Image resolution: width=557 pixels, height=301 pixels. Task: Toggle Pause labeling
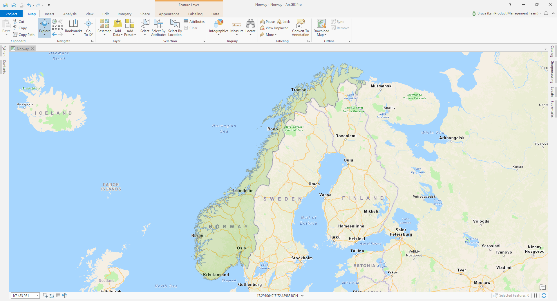(267, 21)
